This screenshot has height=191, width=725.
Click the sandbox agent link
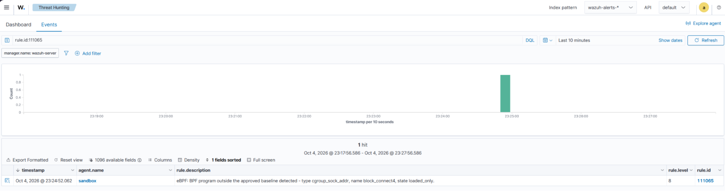click(x=87, y=180)
